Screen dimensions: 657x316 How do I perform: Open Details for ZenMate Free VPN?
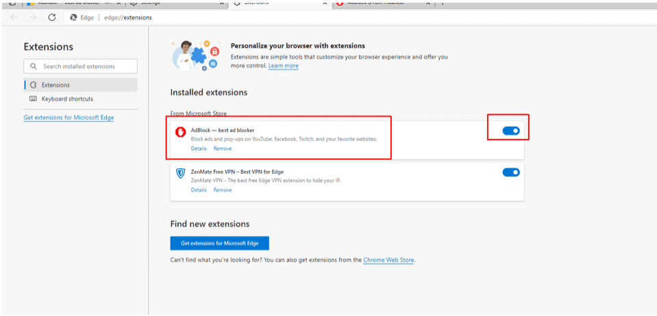pyautogui.click(x=199, y=190)
